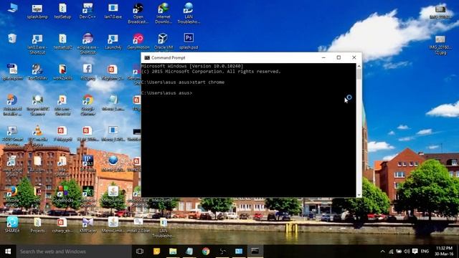The image size is (459, 258).
Task: Open the Projects folder icon
Action: pyautogui.click(x=37, y=224)
